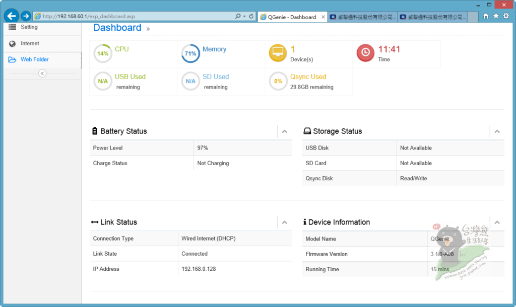Open browser Tools gear icon
516x307 pixels.
[x=506, y=16]
